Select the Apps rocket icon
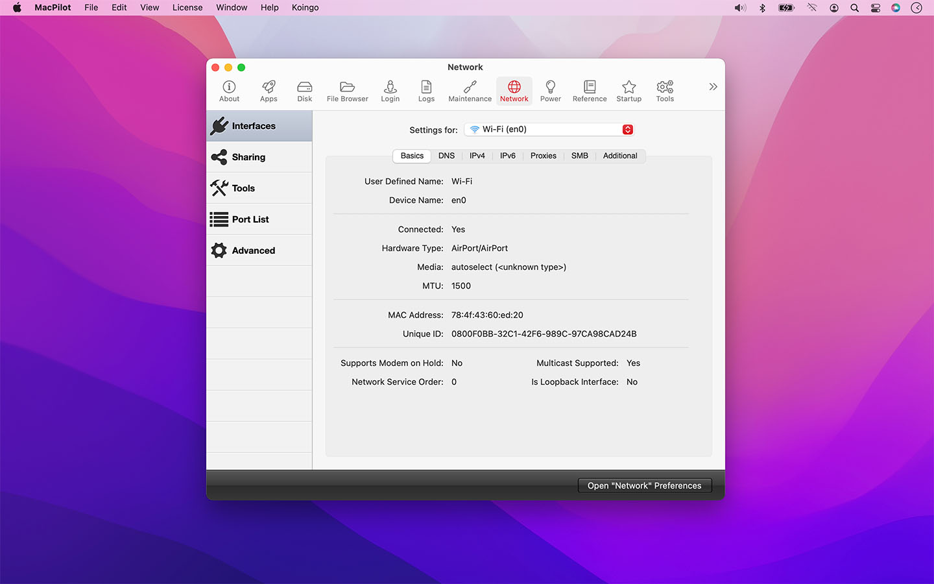Screen dimensions: 934x584 coord(269,91)
